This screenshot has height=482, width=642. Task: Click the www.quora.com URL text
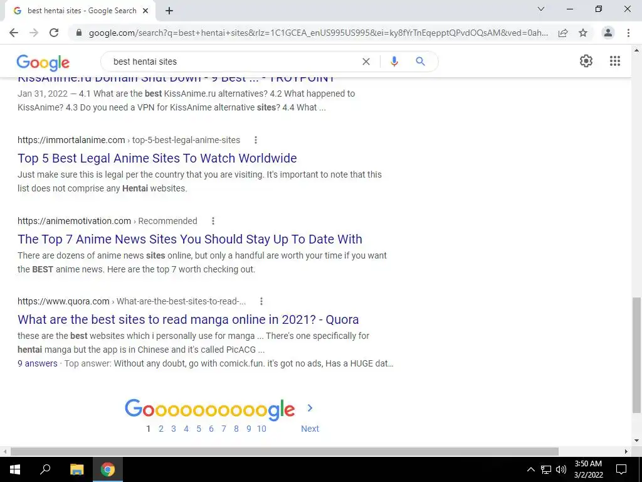tap(63, 302)
